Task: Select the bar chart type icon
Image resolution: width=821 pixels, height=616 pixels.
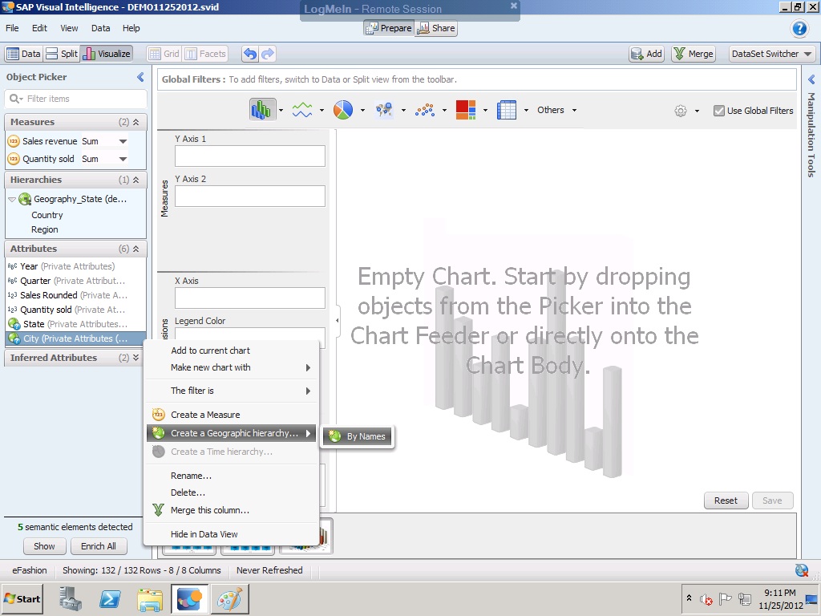Action: click(x=262, y=110)
